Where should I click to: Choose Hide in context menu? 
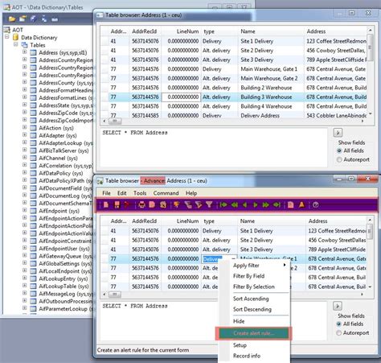(x=254, y=321)
